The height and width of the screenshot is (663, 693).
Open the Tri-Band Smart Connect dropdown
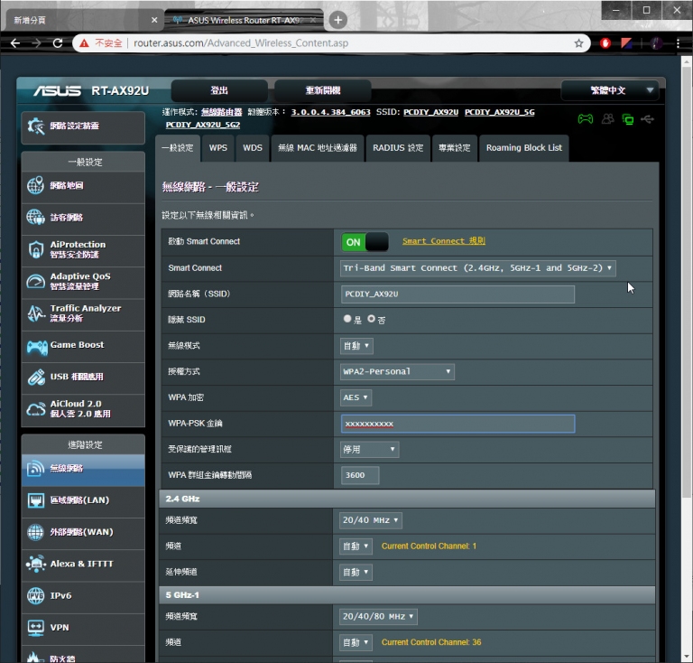point(477,268)
